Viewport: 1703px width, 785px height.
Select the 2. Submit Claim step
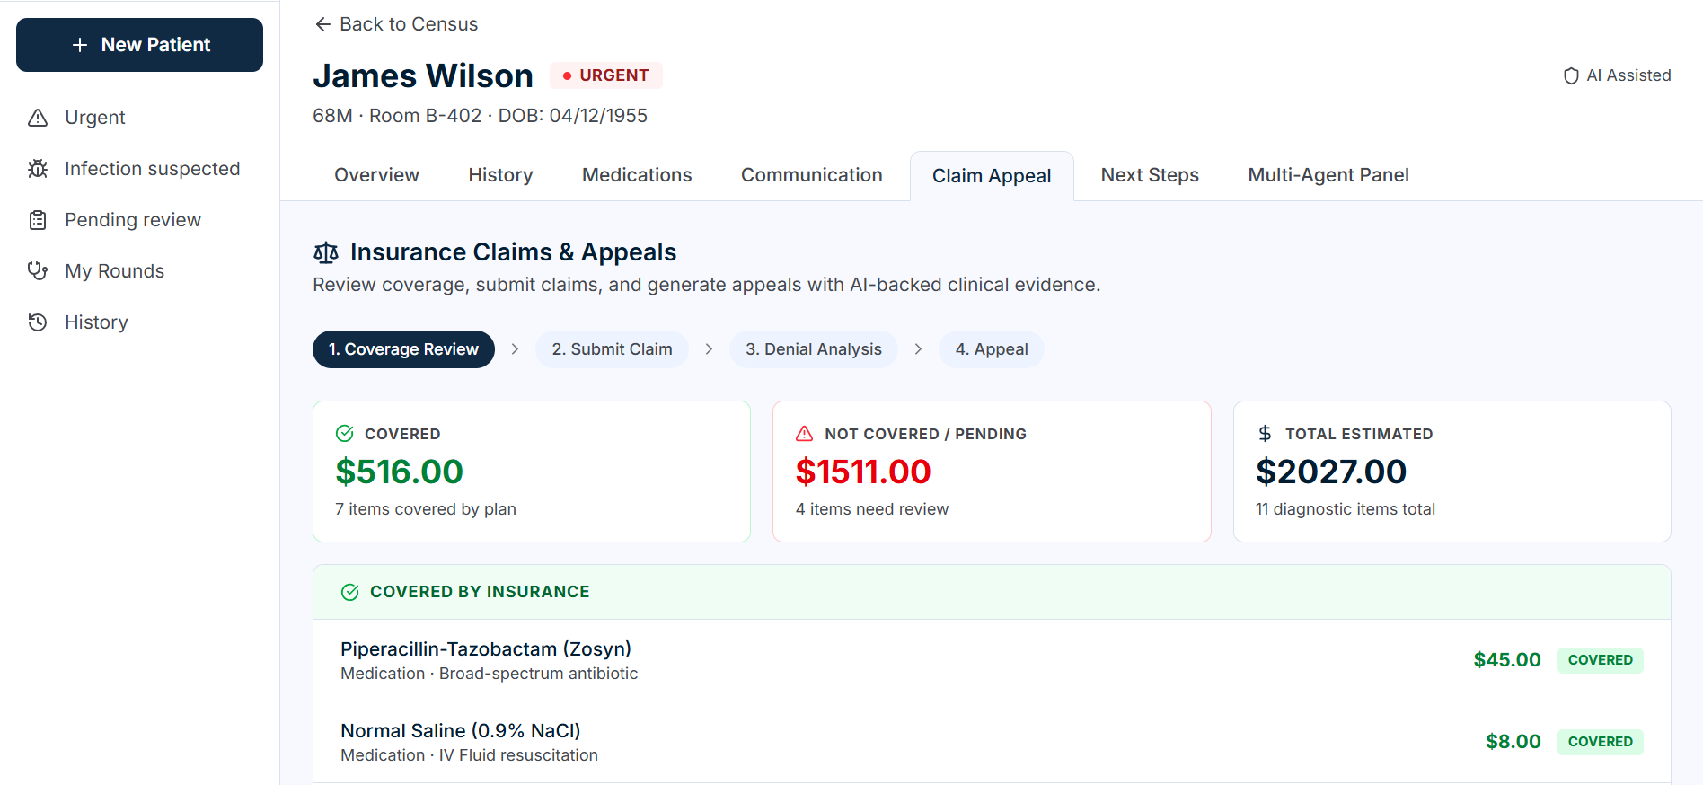(612, 349)
